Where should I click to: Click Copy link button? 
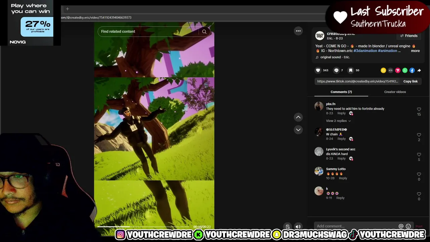(x=411, y=81)
